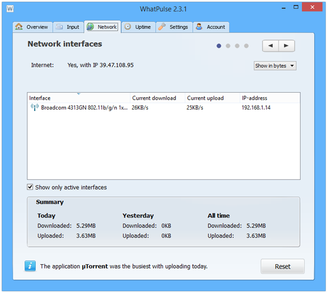Click the wireless icon beside Broadcom interface
328x293 pixels.
34,107
